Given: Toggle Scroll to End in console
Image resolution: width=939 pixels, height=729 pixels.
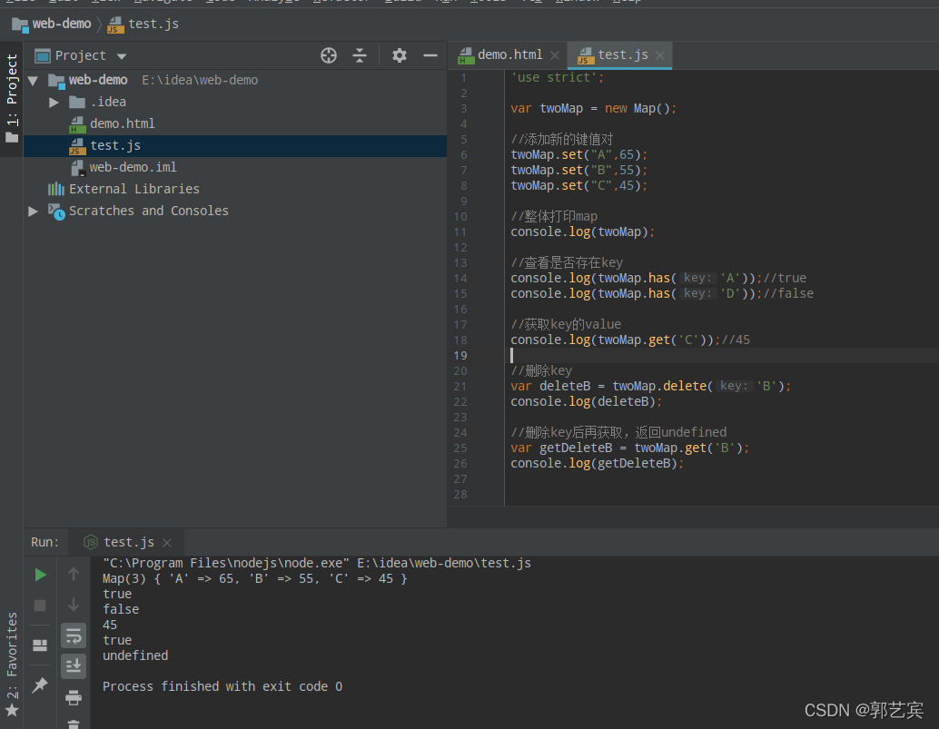Looking at the screenshot, I should click(x=73, y=666).
